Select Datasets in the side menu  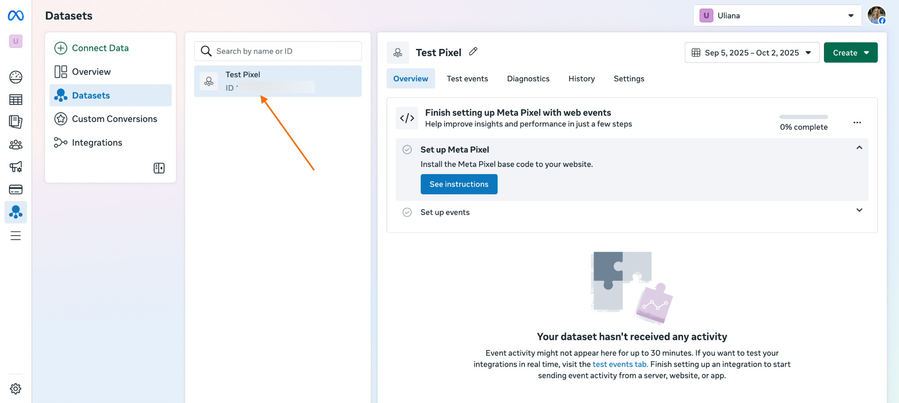tap(111, 95)
